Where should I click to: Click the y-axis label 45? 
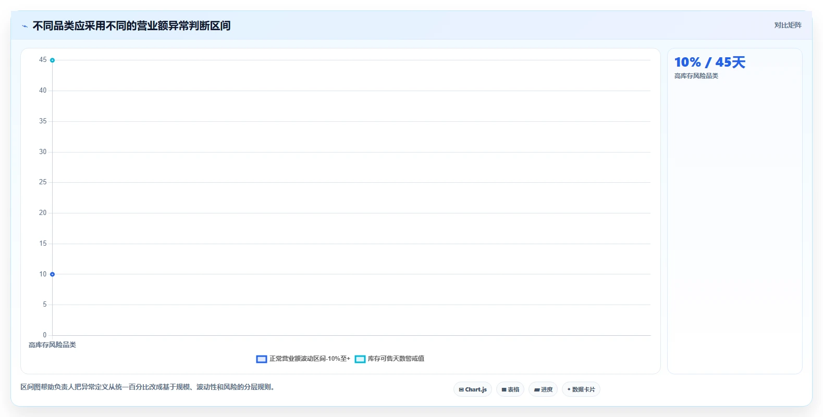tap(43, 60)
